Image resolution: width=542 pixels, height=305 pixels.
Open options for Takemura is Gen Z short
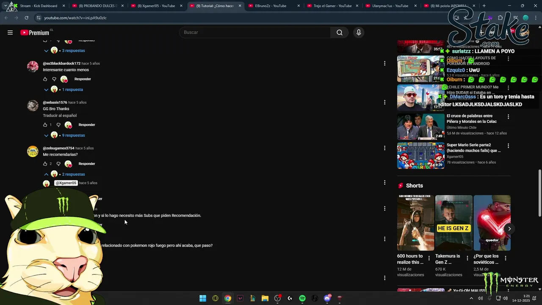coord(467,258)
